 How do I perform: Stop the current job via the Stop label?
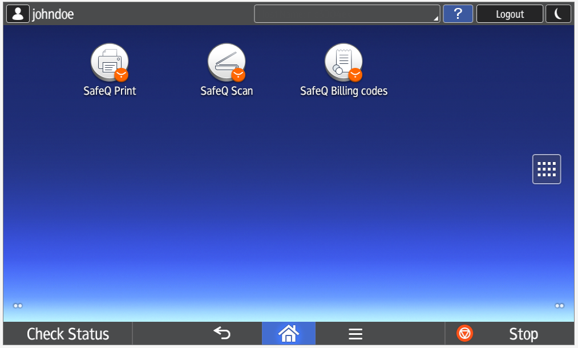click(523, 333)
